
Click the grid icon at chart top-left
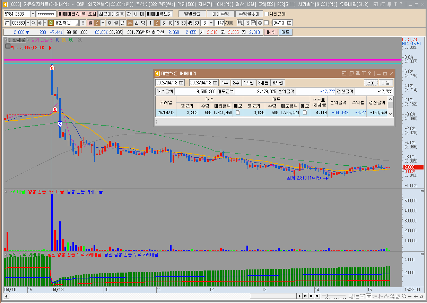(x=8, y=46)
